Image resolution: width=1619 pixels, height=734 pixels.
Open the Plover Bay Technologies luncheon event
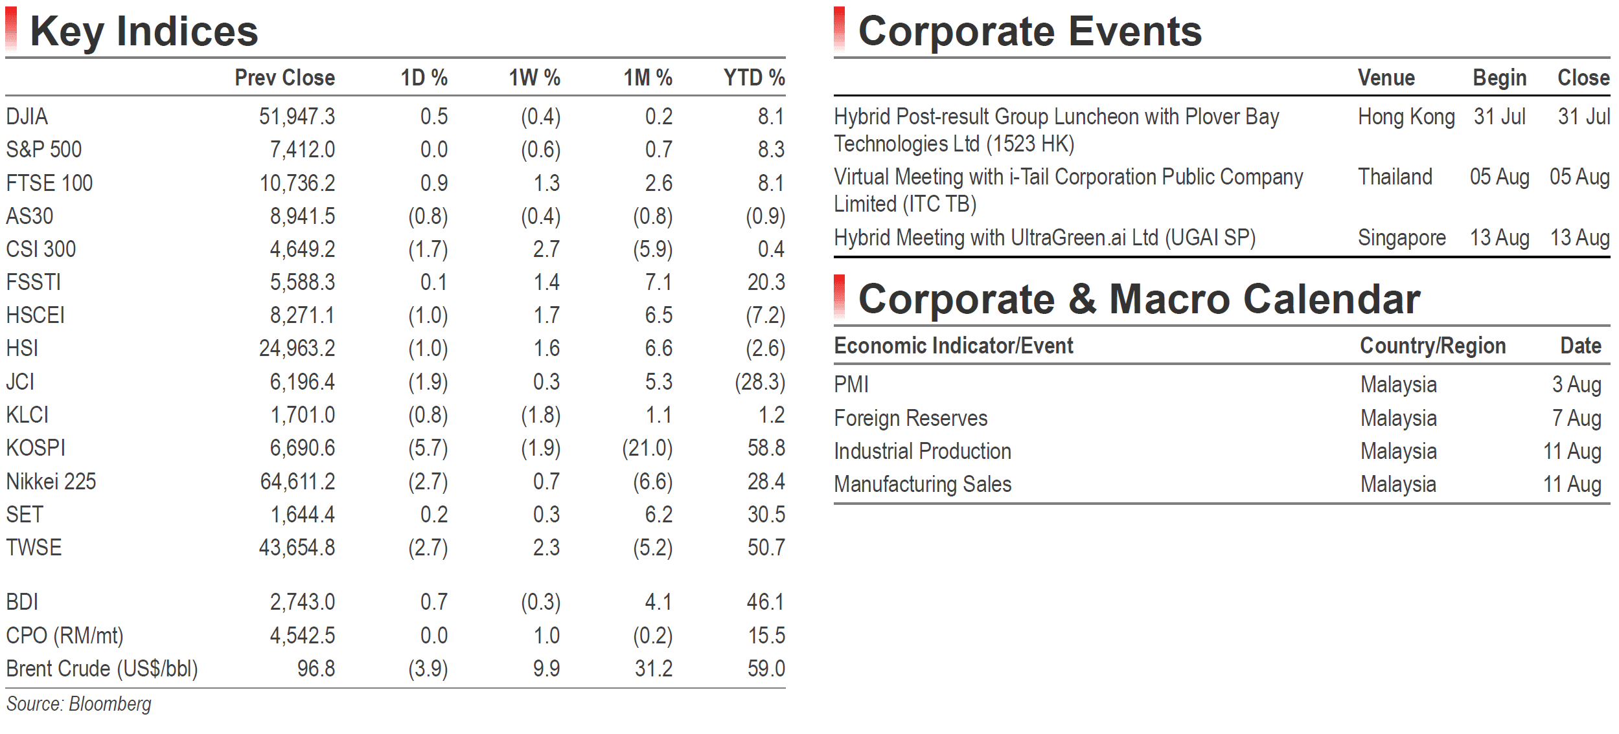pos(1057,130)
